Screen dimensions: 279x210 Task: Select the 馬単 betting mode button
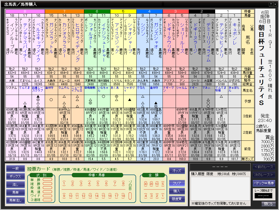[15, 192]
